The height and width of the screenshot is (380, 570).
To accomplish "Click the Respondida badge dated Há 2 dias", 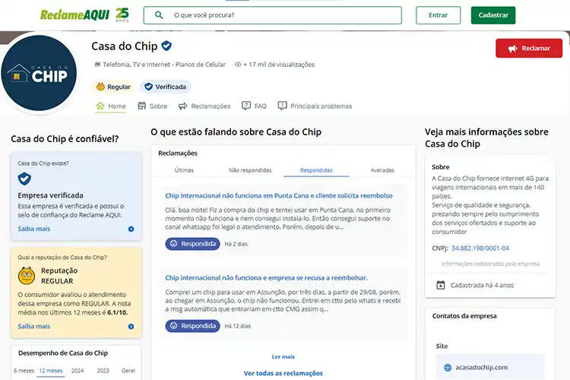I will pos(193,244).
